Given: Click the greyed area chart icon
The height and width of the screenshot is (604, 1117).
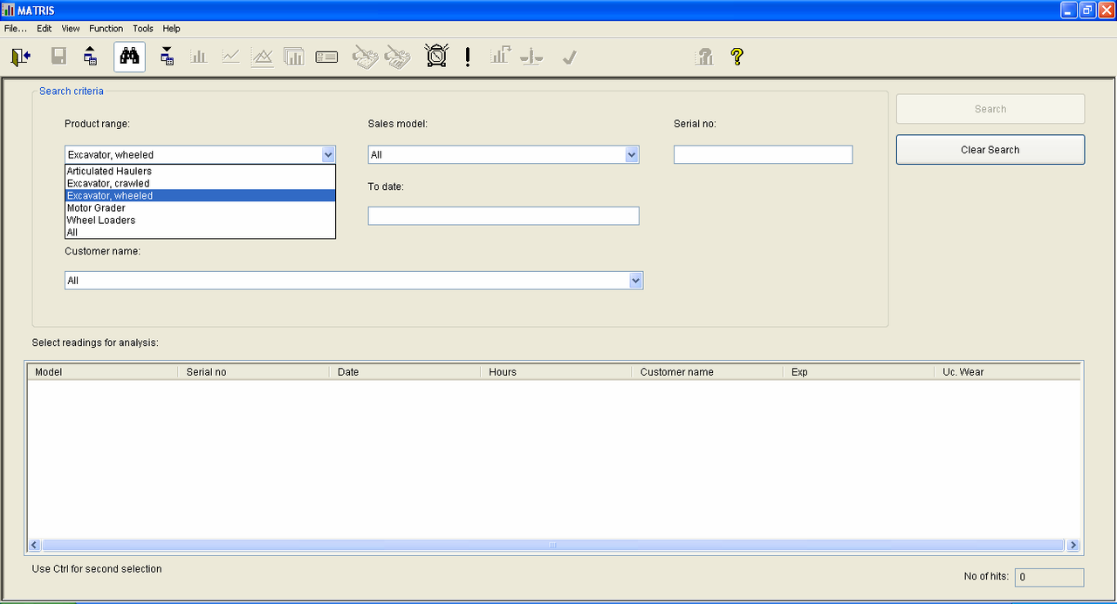Looking at the screenshot, I should click(263, 57).
